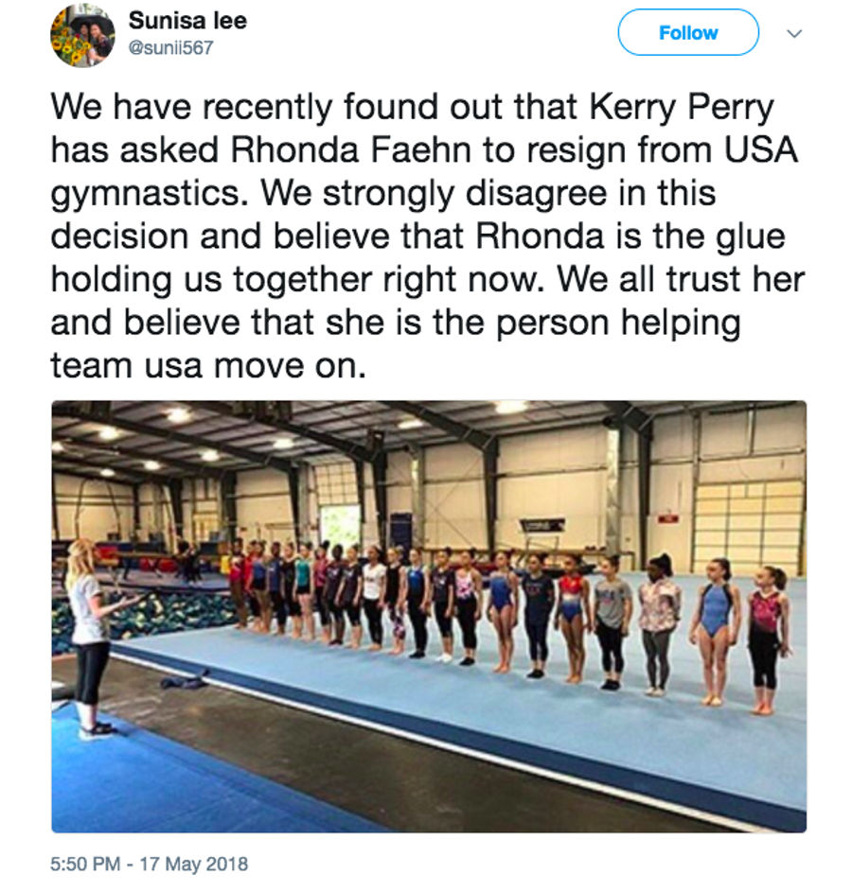Image resolution: width=852 pixels, height=892 pixels.
Task: Visit the @sunii567 handle link
Action: [x=170, y=47]
